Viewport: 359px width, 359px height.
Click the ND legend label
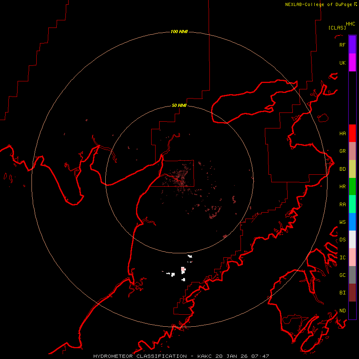342,310
